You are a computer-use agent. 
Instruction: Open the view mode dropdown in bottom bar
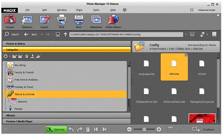click(176, 130)
